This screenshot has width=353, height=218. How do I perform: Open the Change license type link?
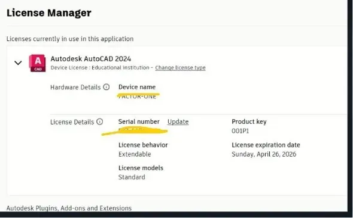[180, 68]
